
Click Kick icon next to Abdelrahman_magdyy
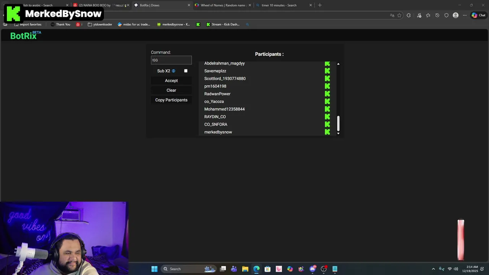pos(327,63)
